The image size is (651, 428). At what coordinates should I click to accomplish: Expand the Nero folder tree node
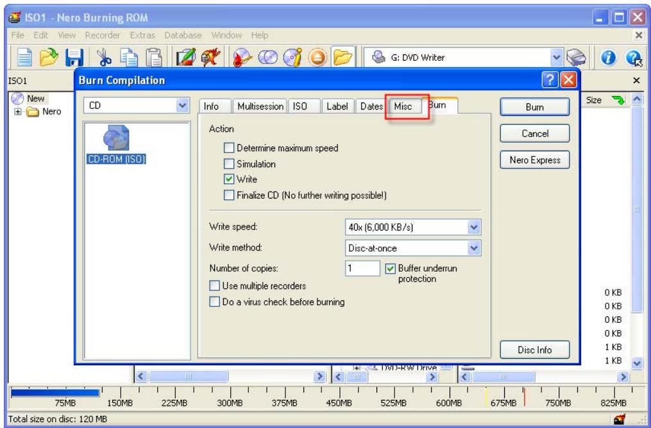pos(18,111)
